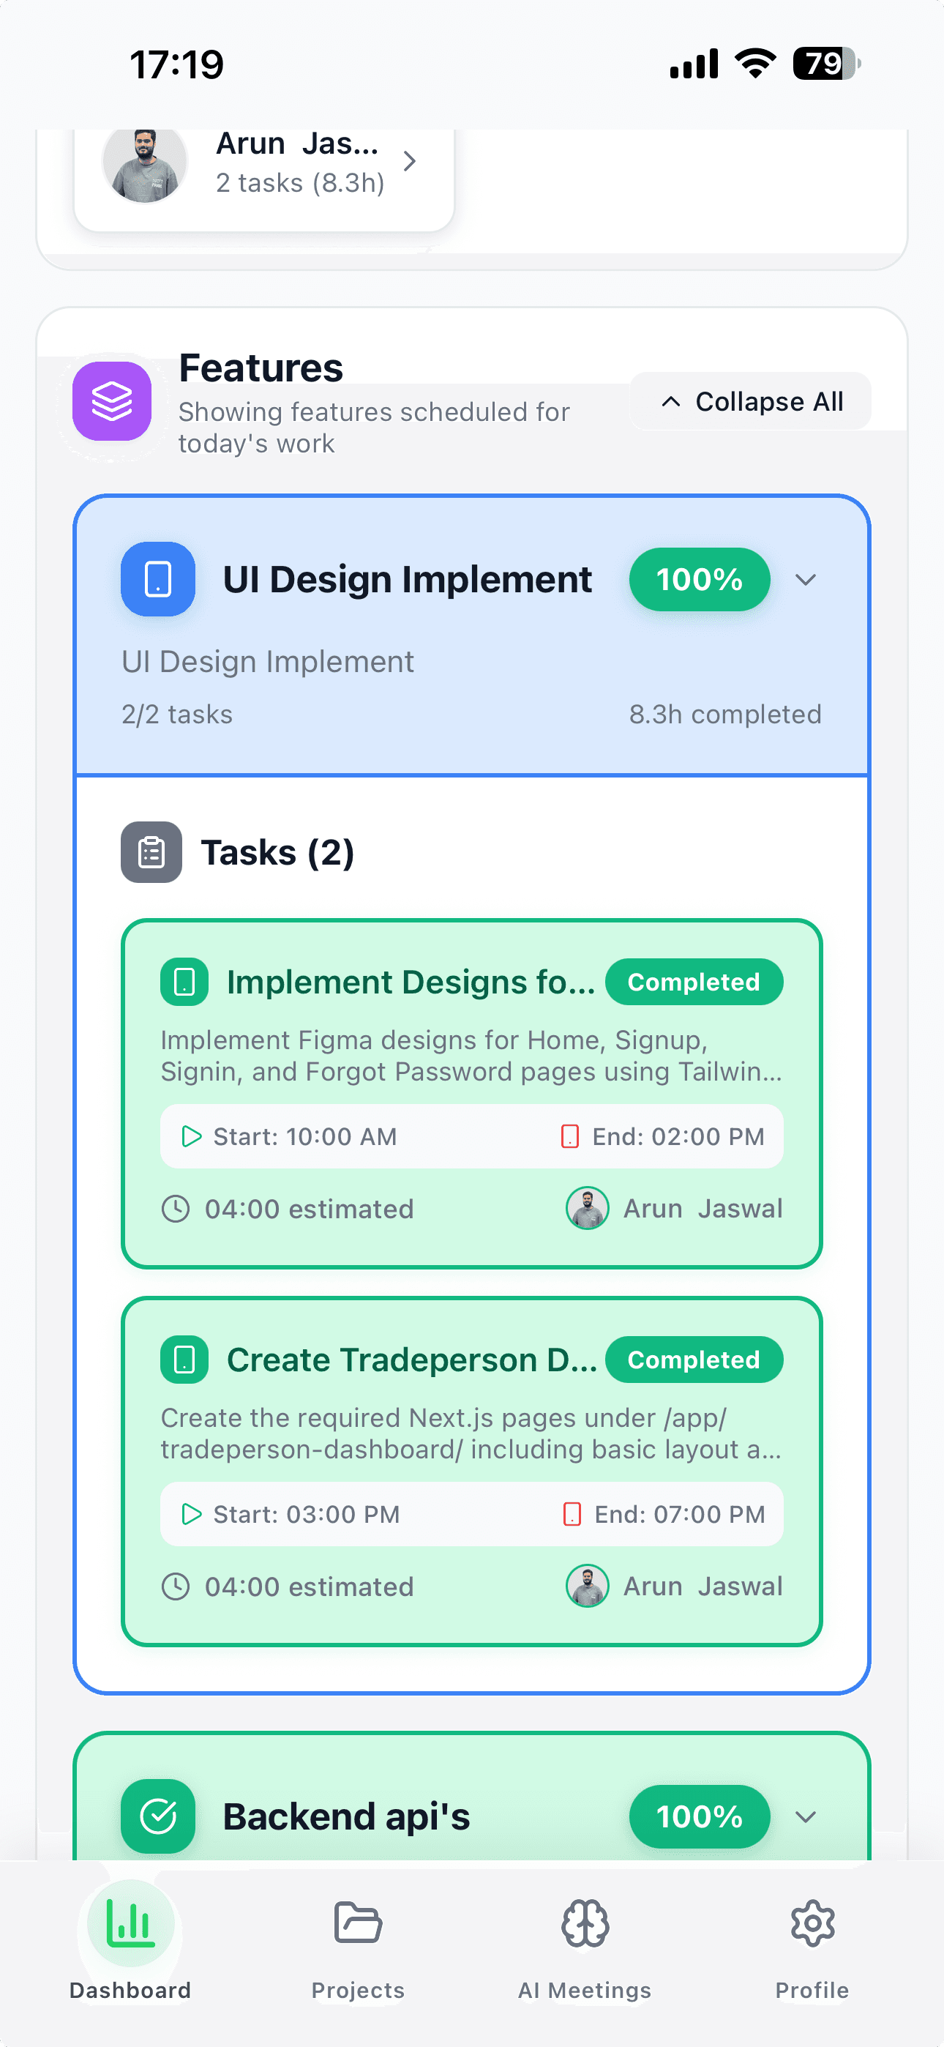Tap the UI Design Implement phone icon
This screenshot has width=944, height=2047.
click(157, 579)
